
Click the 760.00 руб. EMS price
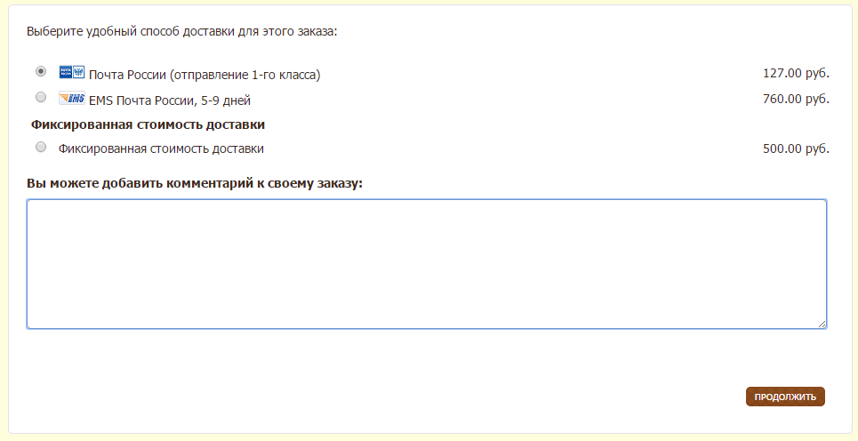tap(796, 99)
